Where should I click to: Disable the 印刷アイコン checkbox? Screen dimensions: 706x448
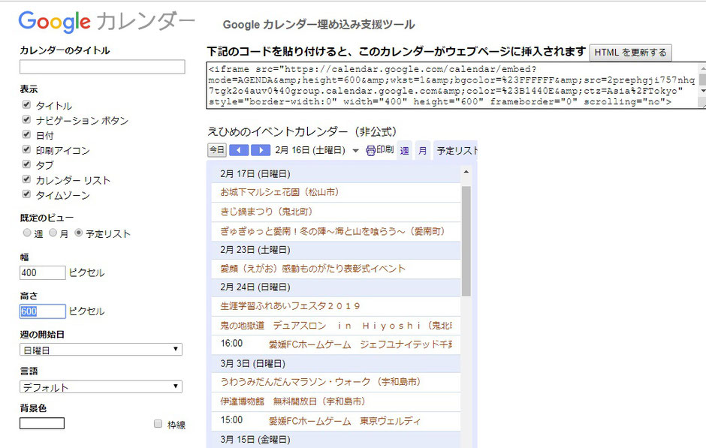coord(26,149)
